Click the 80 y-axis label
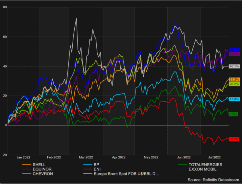Viewport: 242px width, 184px height. coord(5,7)
